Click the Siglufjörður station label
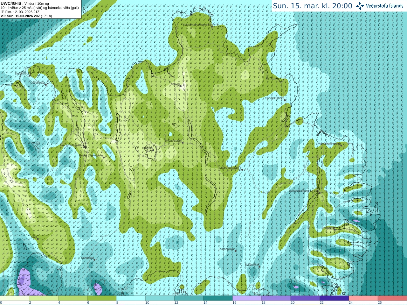Screen dimensions: 407x305 [22, 74]
